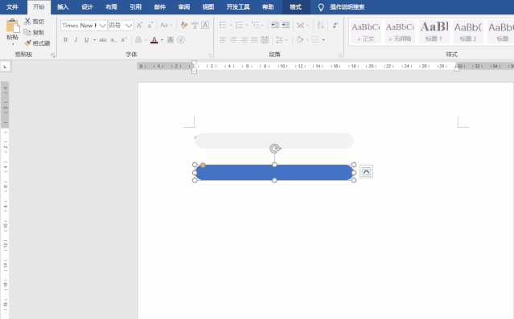Show or hide paragraph marks icon

click(x=335, y=25)
